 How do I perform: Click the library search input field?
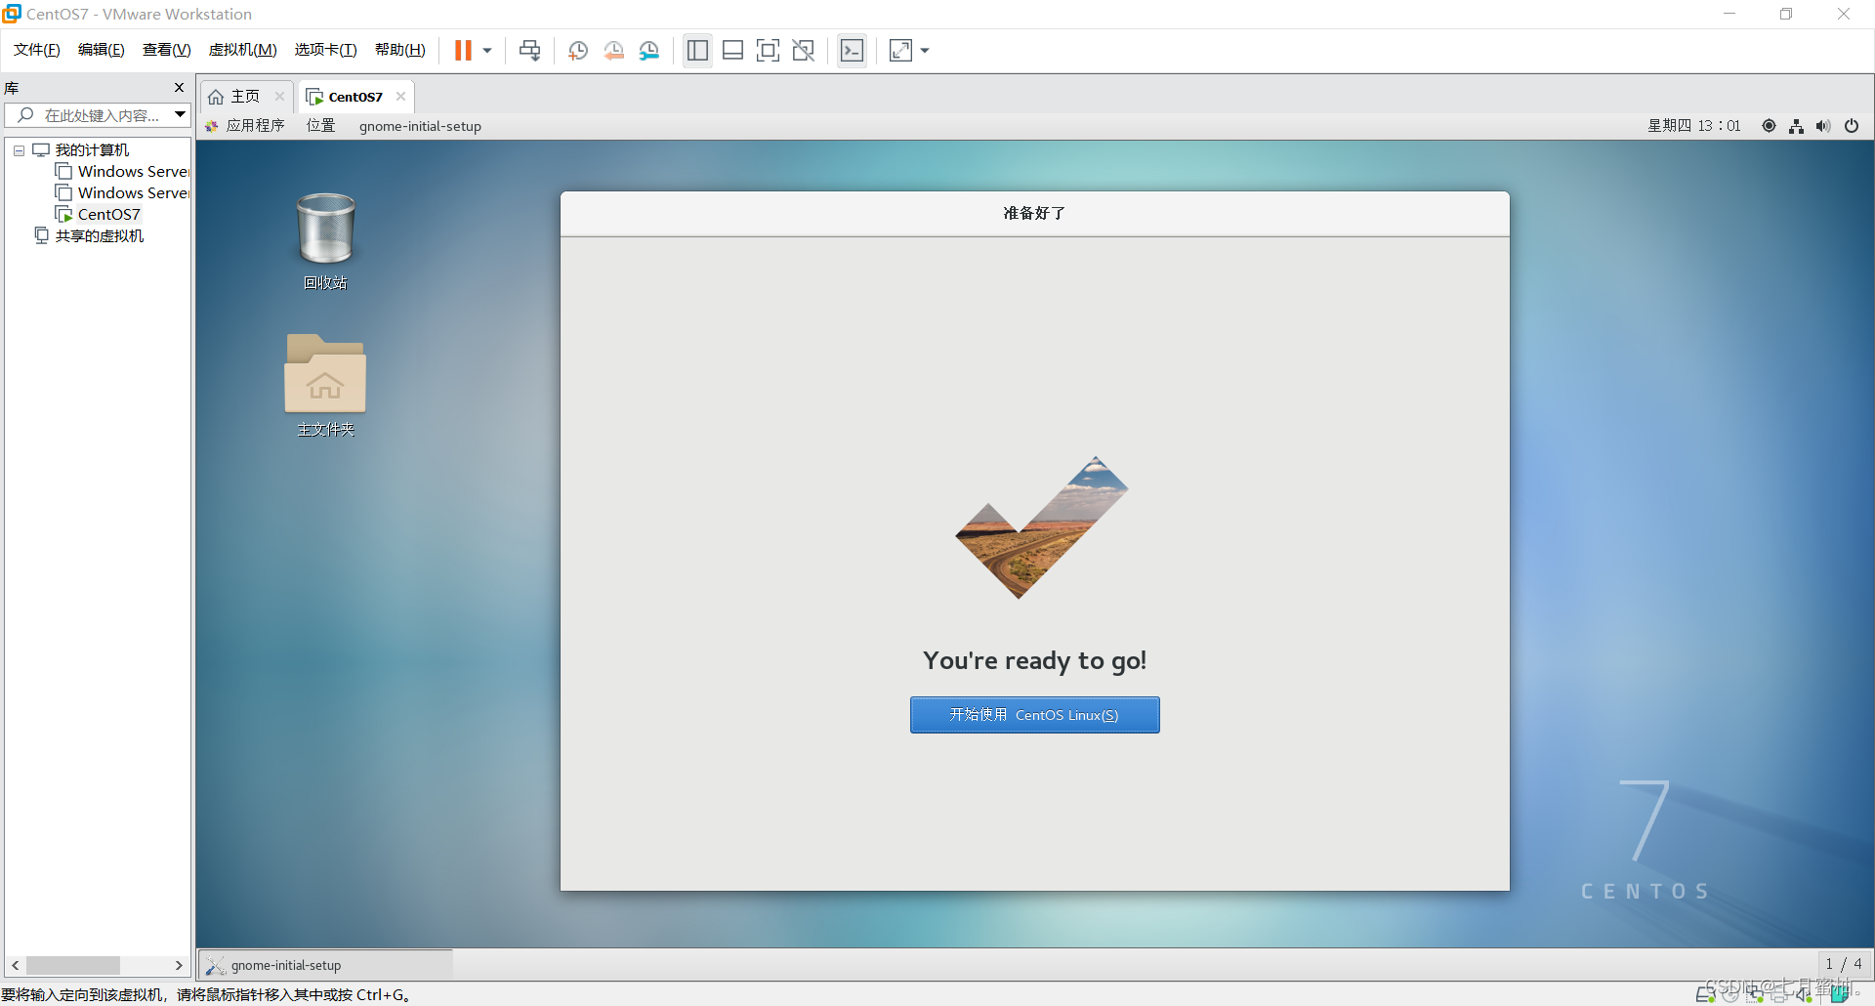pyautogui.click(x=90, y=115)
